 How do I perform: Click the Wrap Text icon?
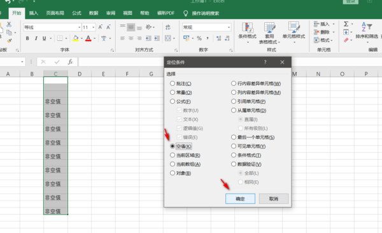(168, 27)
